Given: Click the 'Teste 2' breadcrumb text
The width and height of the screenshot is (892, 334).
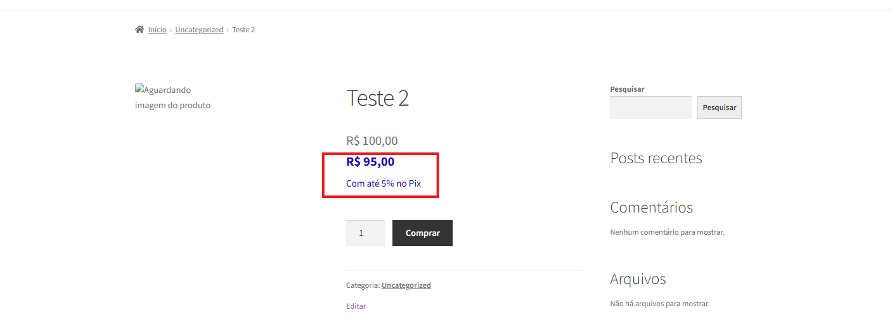Looking at the screenshot, I should click(x=243, y=30).
